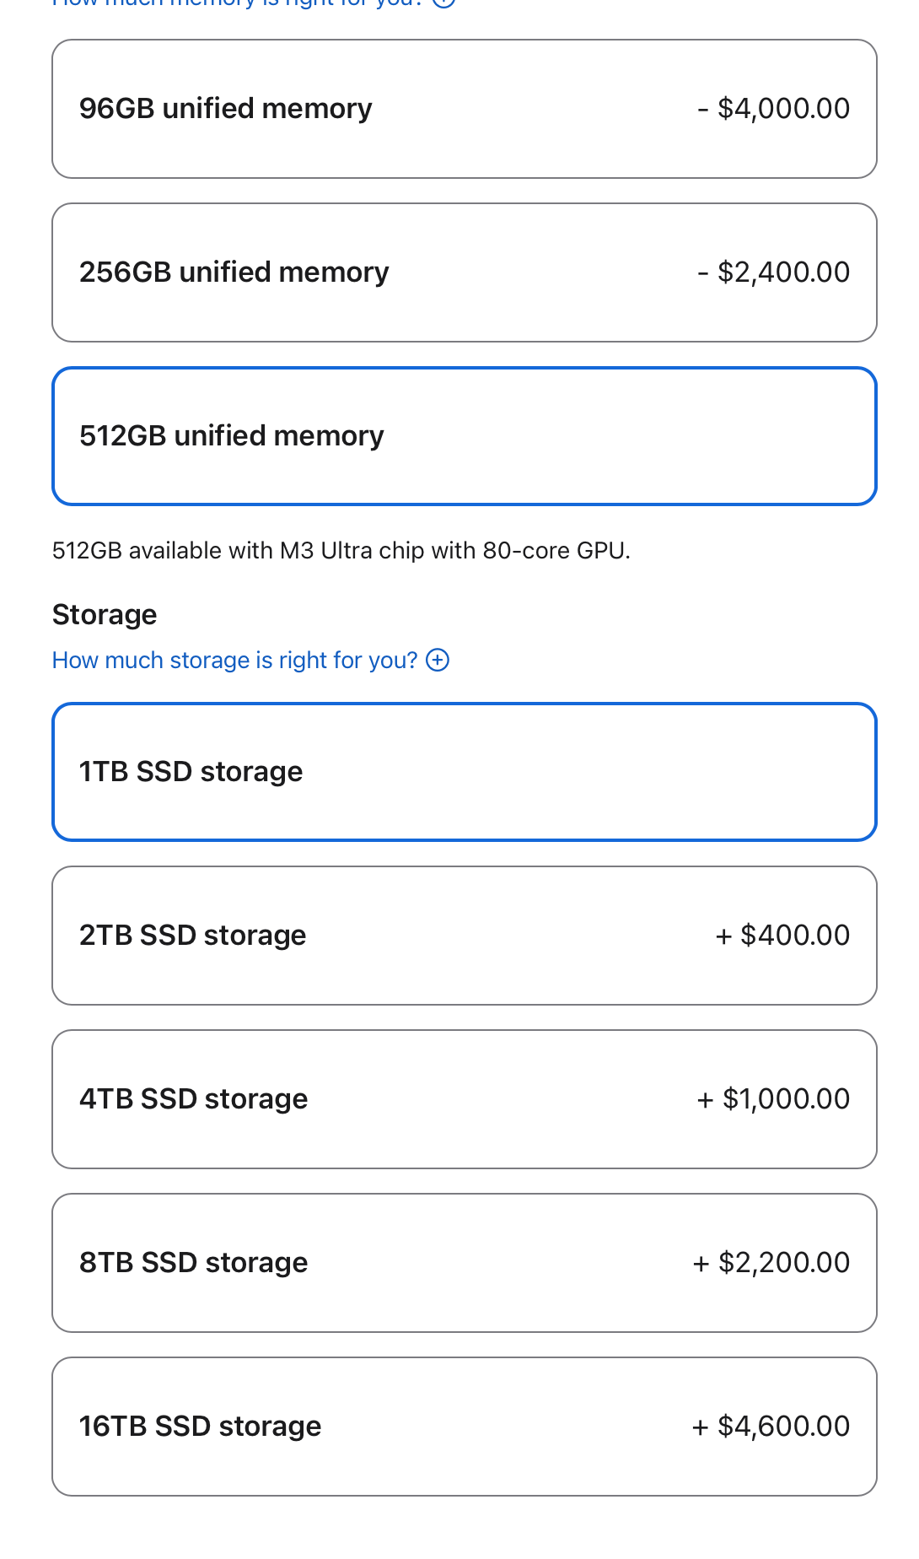Click the + $2,200.00 price text
The image size is (919, 1559).
tap(771, 1263)
